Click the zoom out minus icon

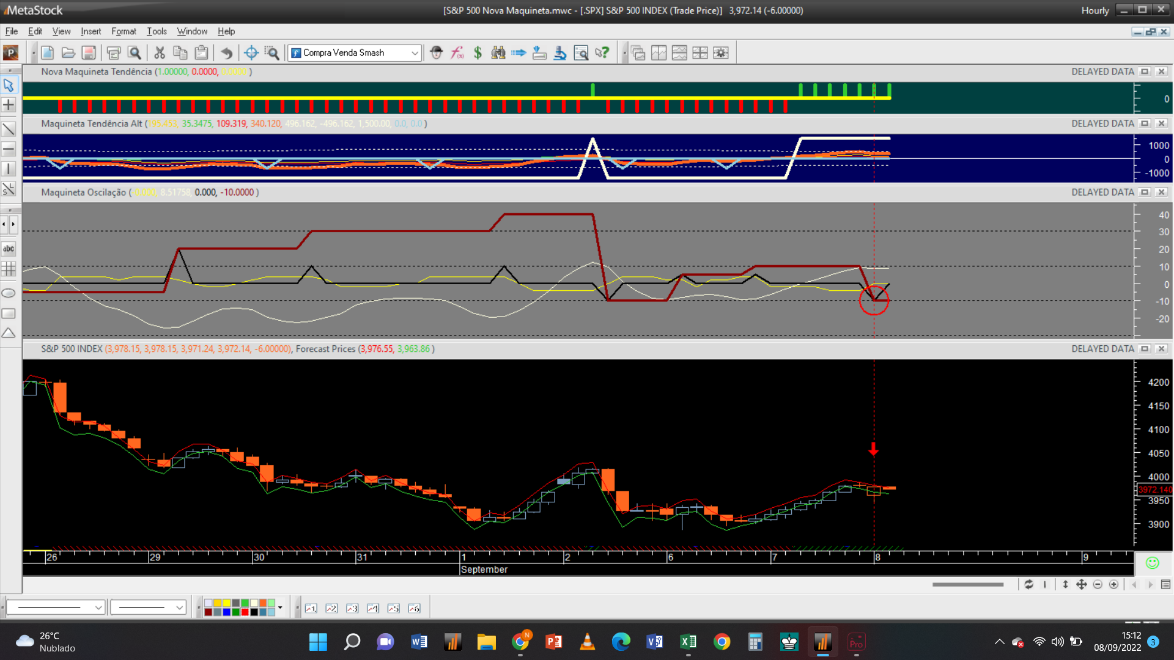coord(1098,585)
